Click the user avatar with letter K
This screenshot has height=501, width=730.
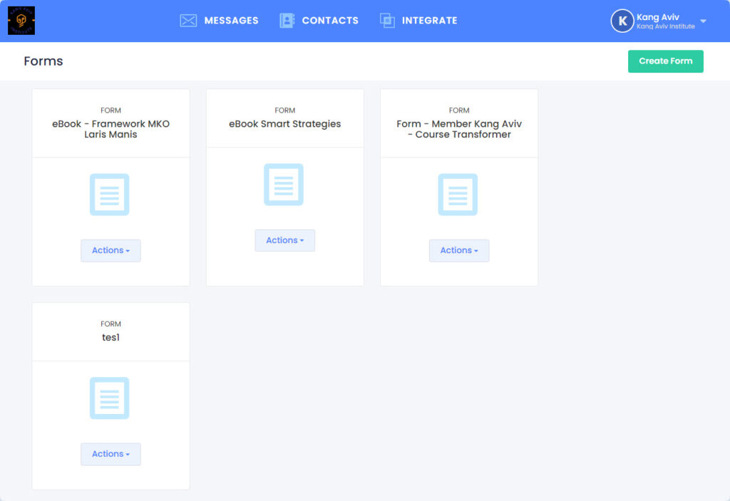622,21
